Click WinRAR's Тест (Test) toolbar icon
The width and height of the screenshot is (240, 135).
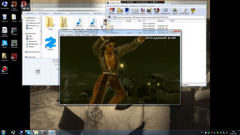tap(127, 11)
